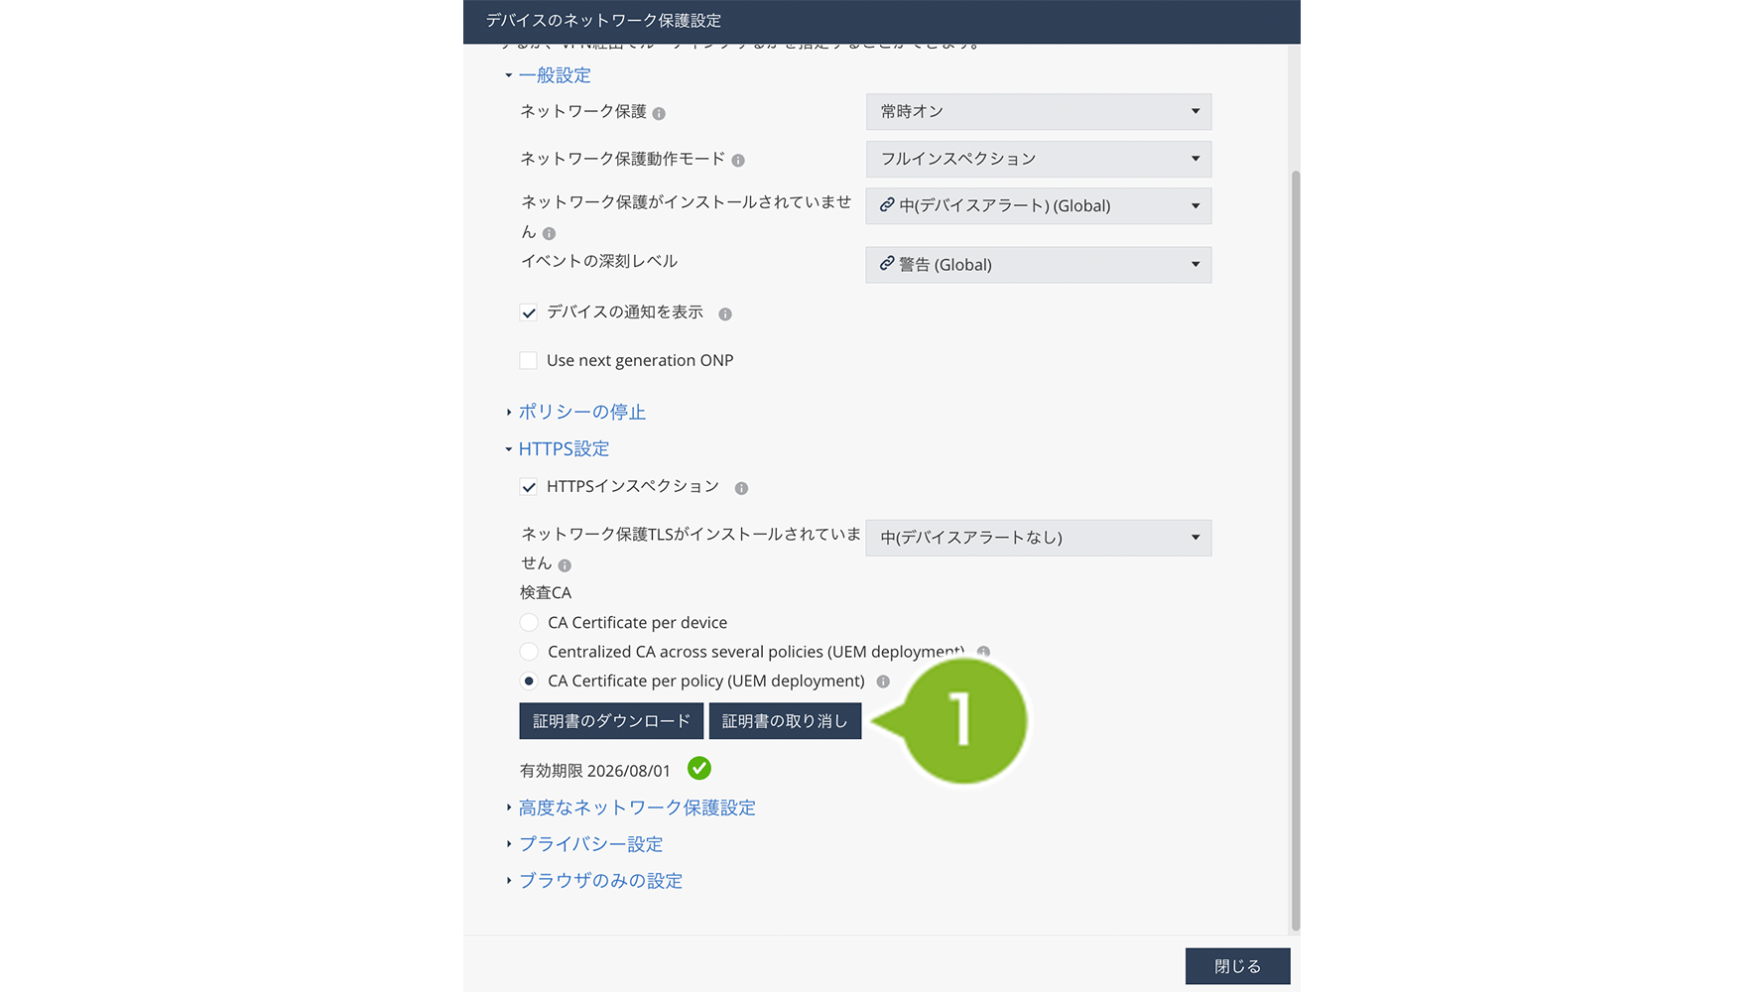Screen dimensions: 1764x992
Task: Click the green number 1 callout badge
Action: pos(961,721)
